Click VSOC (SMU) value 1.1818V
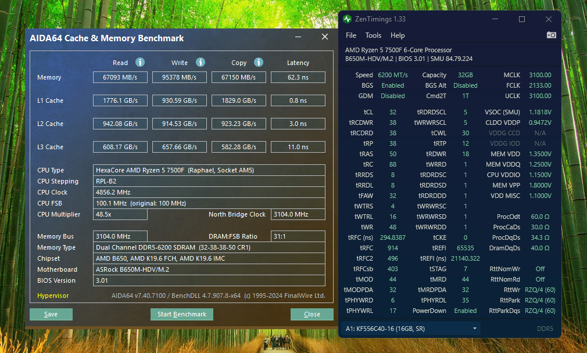Screen dimensions: 587x353 (540, 112)
